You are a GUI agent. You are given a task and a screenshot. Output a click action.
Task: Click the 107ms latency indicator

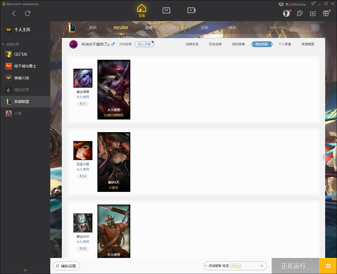(236, 266)
